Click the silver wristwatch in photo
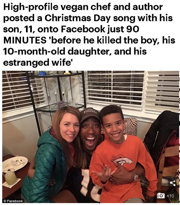 pyautogui.click(x=135, y=176)
